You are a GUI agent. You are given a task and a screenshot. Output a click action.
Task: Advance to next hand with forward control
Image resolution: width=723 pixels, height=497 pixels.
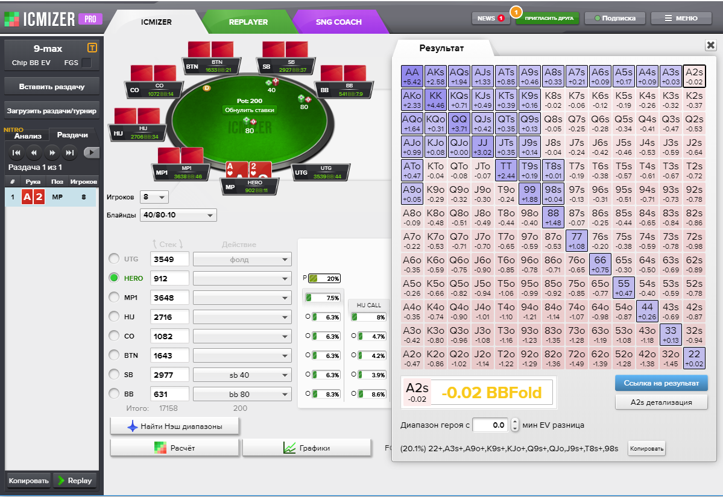click(x=52, y=152)
